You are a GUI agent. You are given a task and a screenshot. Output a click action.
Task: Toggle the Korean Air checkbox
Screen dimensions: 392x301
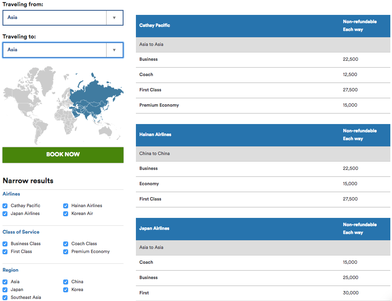pos(66,214)
